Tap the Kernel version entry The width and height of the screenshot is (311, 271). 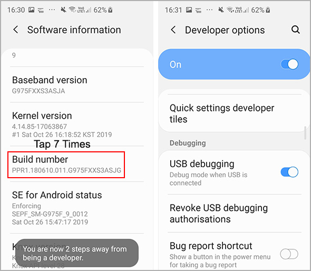(x=77, y=124)
